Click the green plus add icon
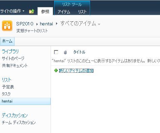The height and width of the screenshot is (133, 160). (56, 70)
